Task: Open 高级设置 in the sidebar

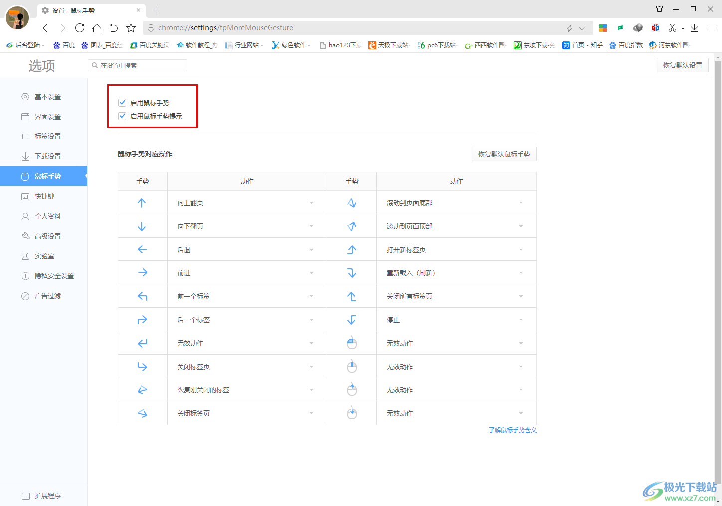Action: (x=43, y=236)
